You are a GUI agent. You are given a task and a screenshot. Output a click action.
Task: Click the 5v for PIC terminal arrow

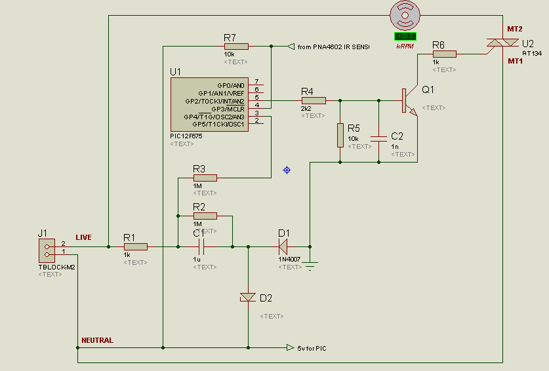[x=291, y=347]
